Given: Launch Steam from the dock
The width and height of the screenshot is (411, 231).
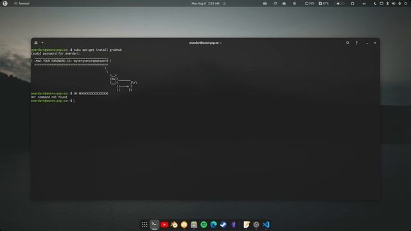Looking at the screenshot, I should (x=223, y=225).
